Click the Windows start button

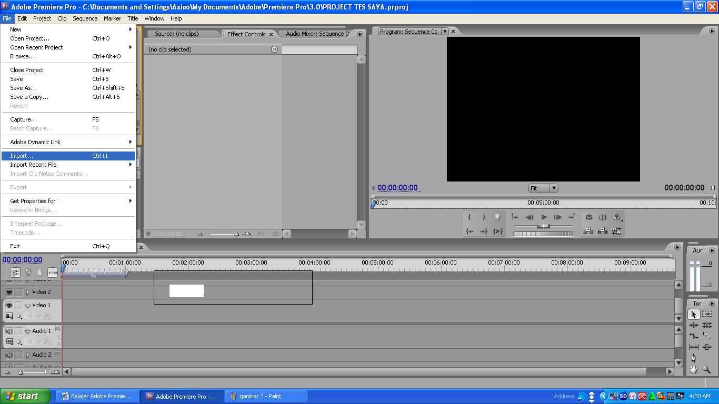(x=25, y=396)
